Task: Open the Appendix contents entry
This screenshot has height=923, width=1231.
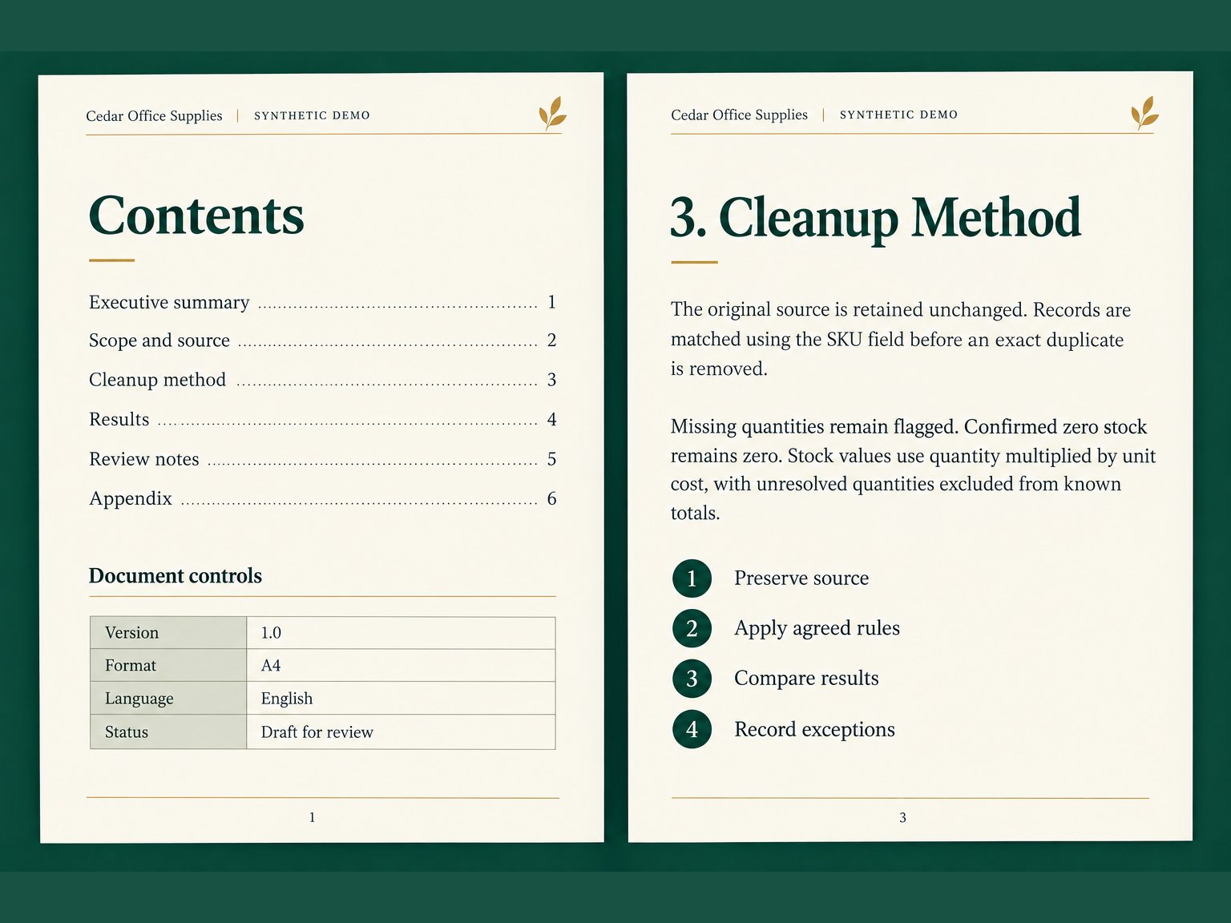Action: pyautogui.click(x=322, y=498)
